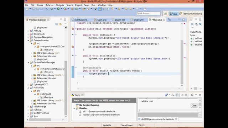Click Collapse All in Package Explorer

pyautogui.click(x=57, y=24)
